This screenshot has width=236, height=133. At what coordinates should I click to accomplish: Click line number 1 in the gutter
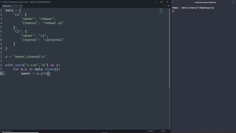[1, 10]
